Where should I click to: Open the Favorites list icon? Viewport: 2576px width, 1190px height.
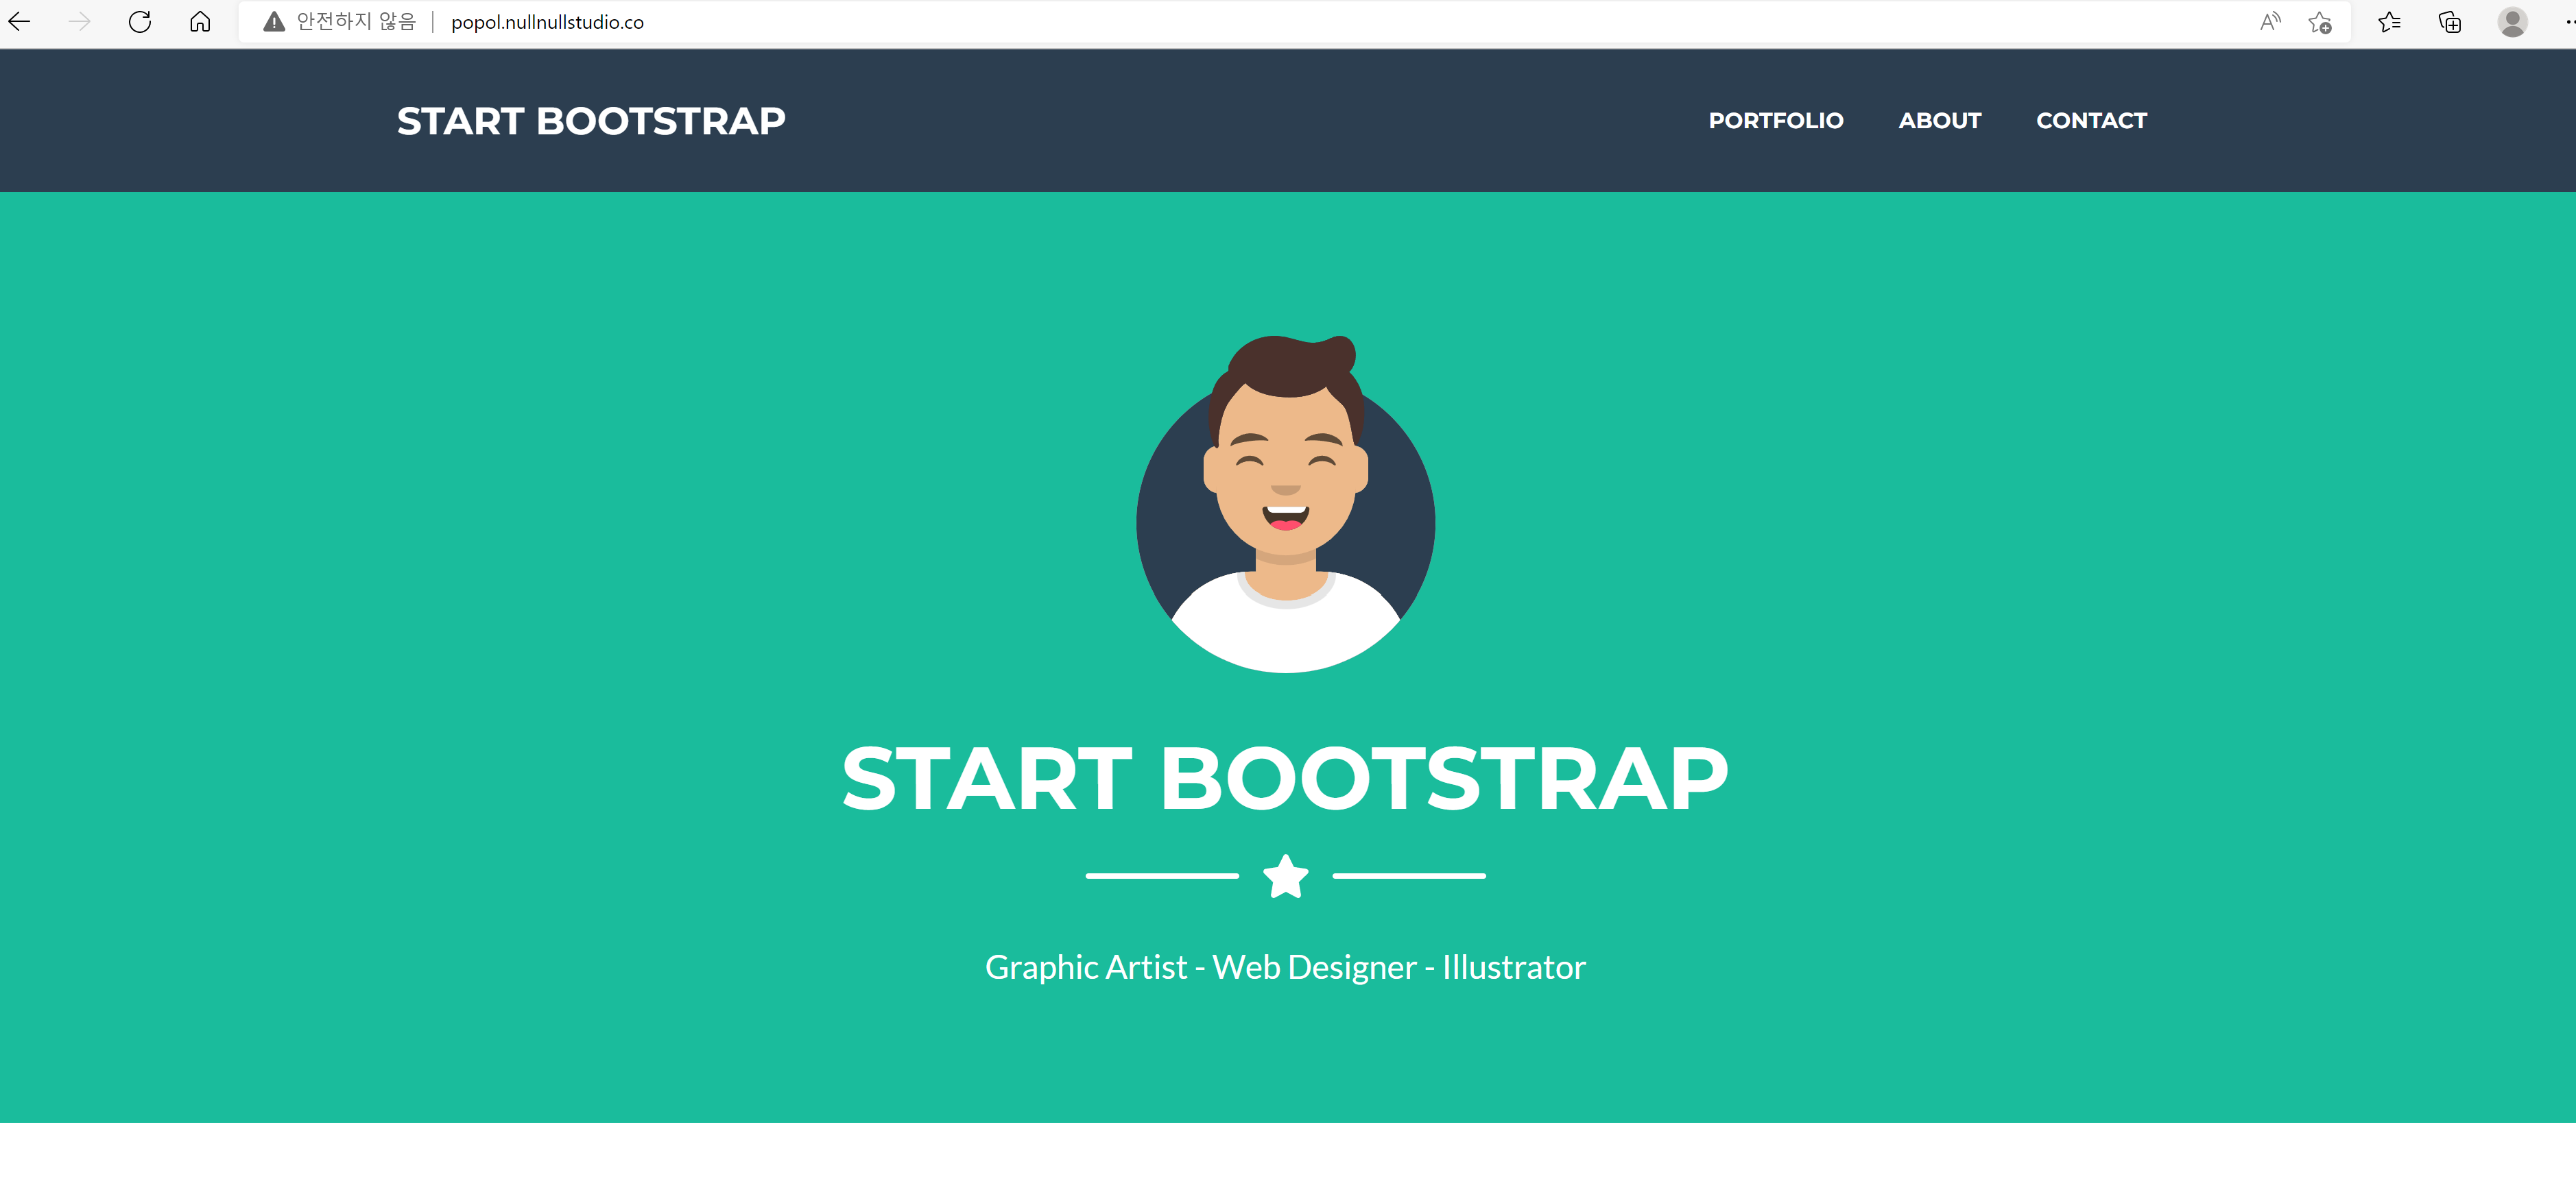pos(2390,22)
